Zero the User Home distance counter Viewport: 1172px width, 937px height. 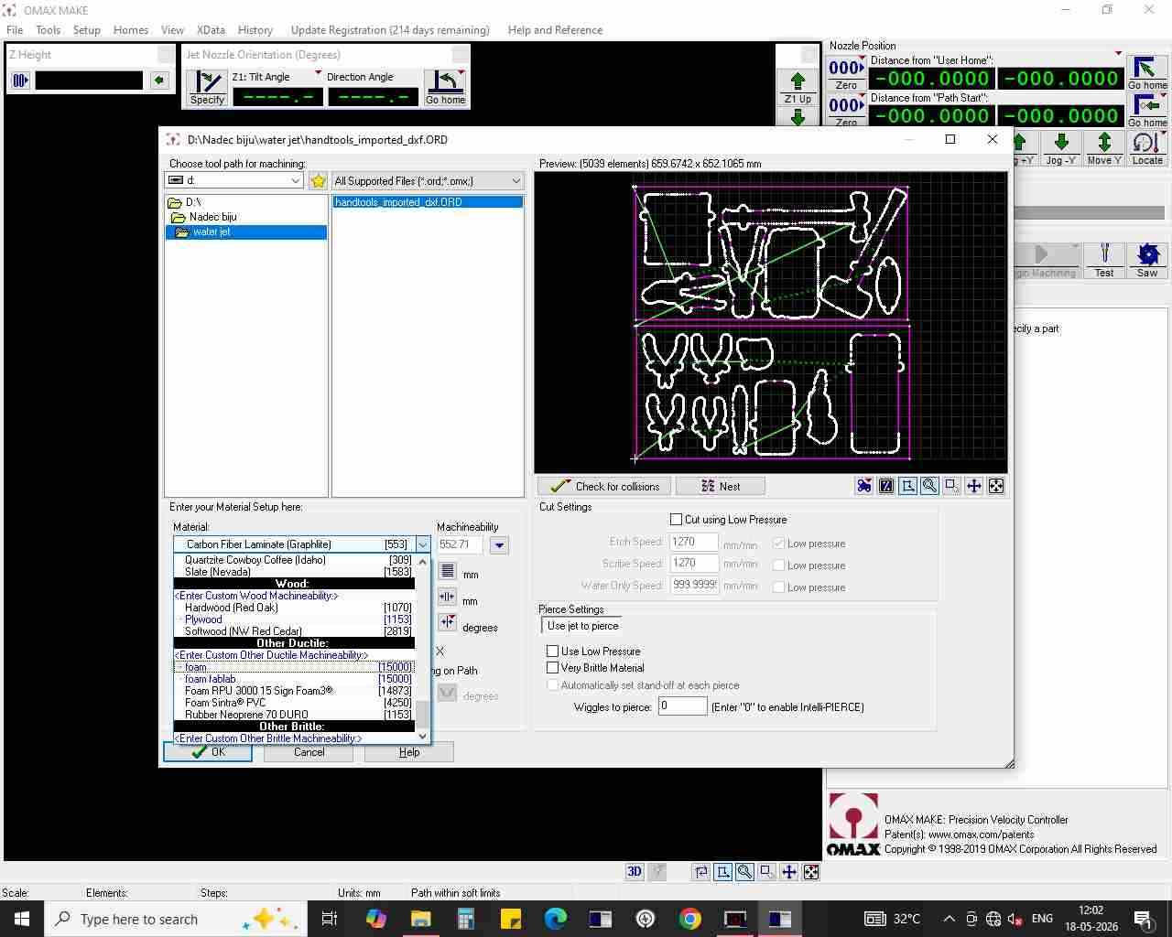click(x=846, y=73)
